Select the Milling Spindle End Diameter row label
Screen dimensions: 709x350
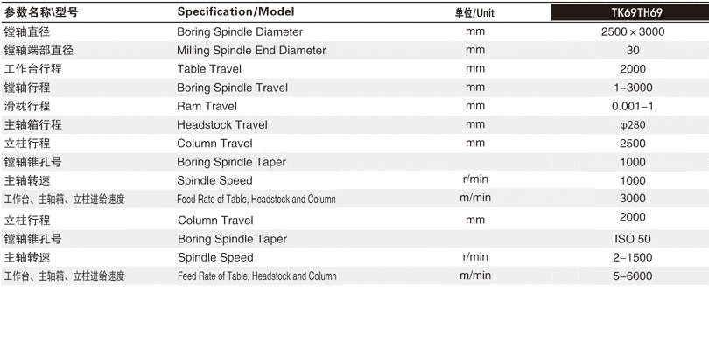coord(251,50)
